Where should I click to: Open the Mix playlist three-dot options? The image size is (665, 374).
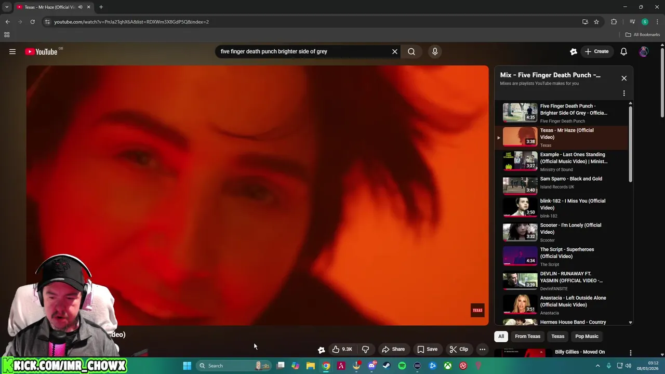pyautogui.click(x=624, y=94)
